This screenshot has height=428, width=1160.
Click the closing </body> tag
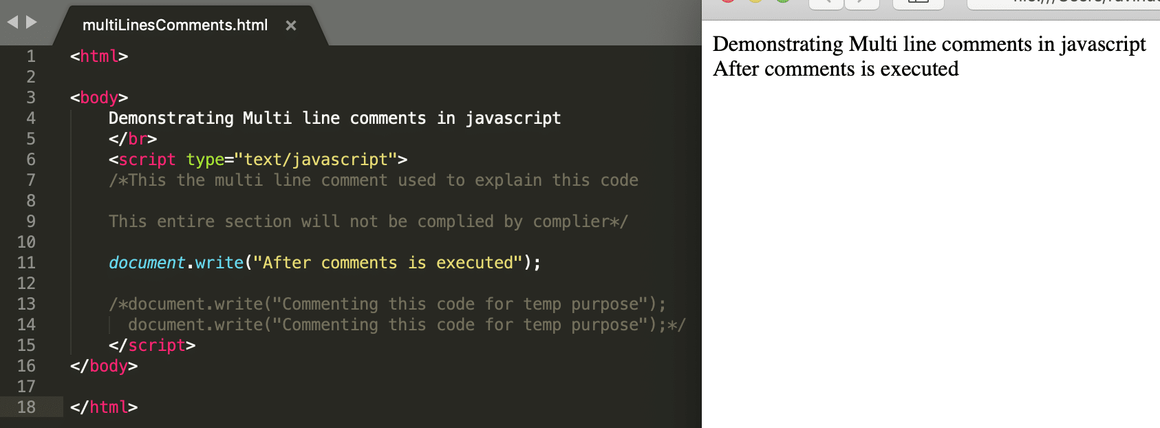pyautogui.click(x=104, y=366)
